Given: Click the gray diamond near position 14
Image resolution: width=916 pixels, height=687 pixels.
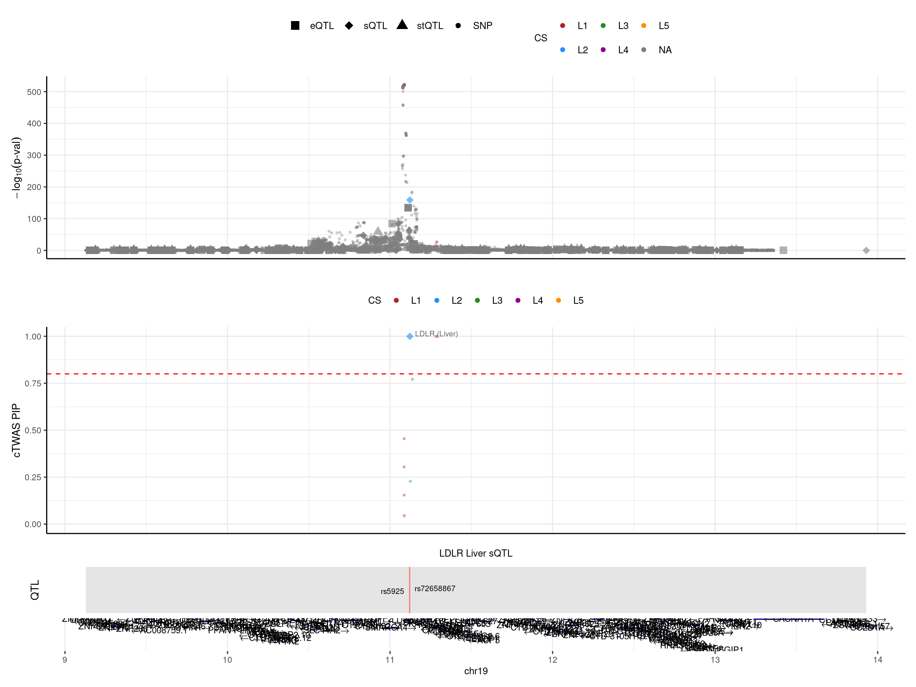Looking at the screenshot, I should [x=866, y=250].
